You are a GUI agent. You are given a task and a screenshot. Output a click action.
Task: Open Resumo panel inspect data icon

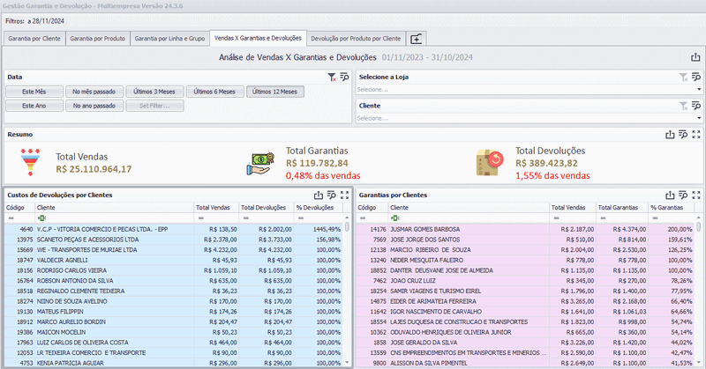(x=683, y=135)
